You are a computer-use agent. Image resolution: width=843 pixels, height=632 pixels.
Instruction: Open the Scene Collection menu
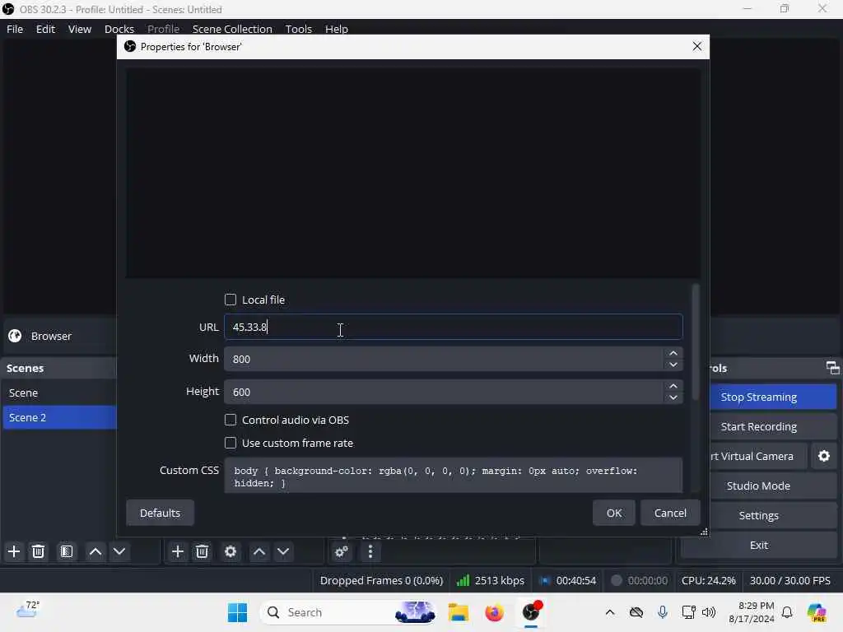(x=232, y=29)
